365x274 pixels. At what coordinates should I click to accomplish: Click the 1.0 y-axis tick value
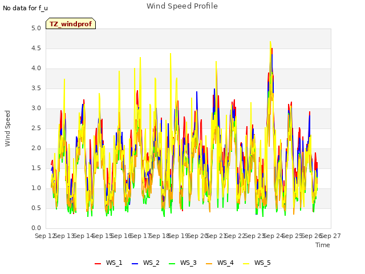36,188
